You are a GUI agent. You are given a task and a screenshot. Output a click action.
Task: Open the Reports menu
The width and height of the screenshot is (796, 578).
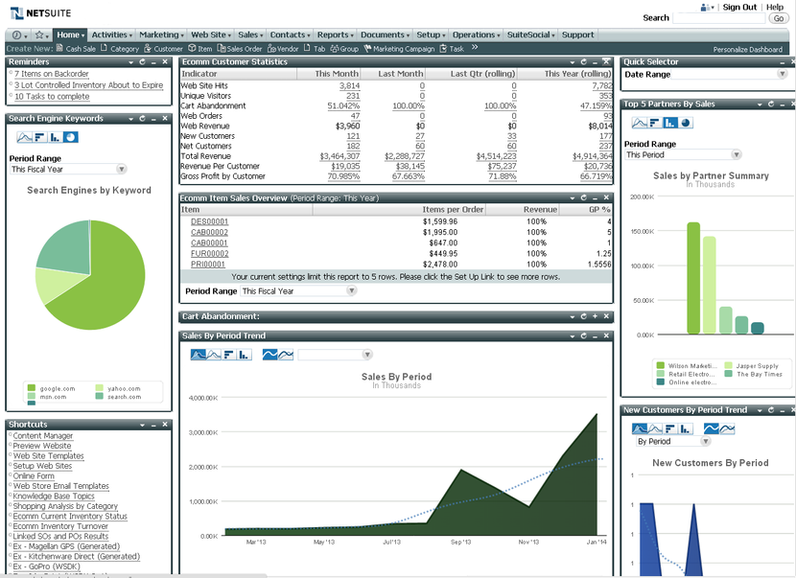click(336, 35)
